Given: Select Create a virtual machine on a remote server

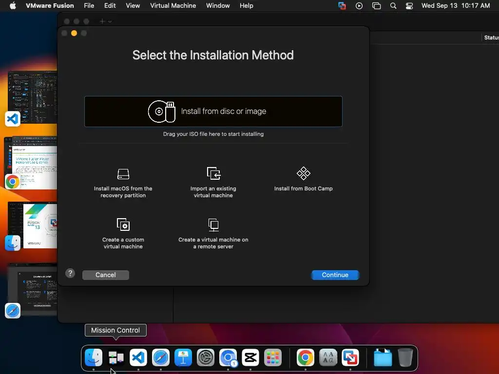Looking at the screenshot, I should tap(213, 234).
